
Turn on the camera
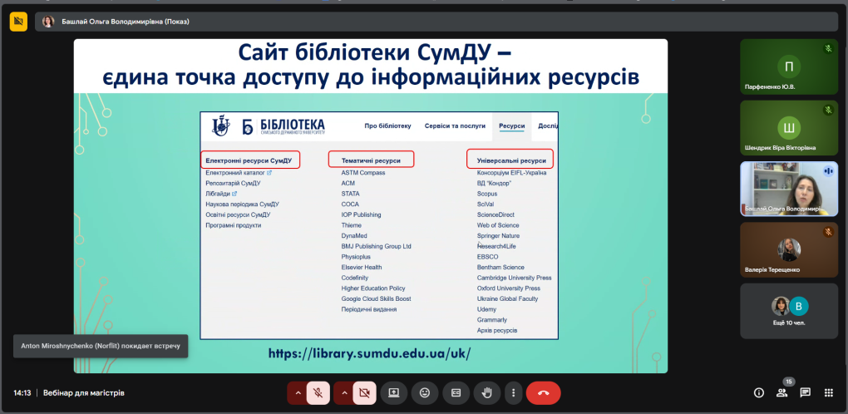[363, 392]
